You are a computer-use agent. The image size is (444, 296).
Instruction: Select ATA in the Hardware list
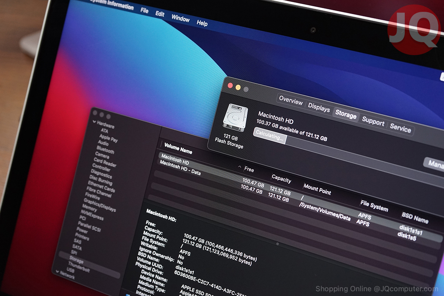point(104,131)
